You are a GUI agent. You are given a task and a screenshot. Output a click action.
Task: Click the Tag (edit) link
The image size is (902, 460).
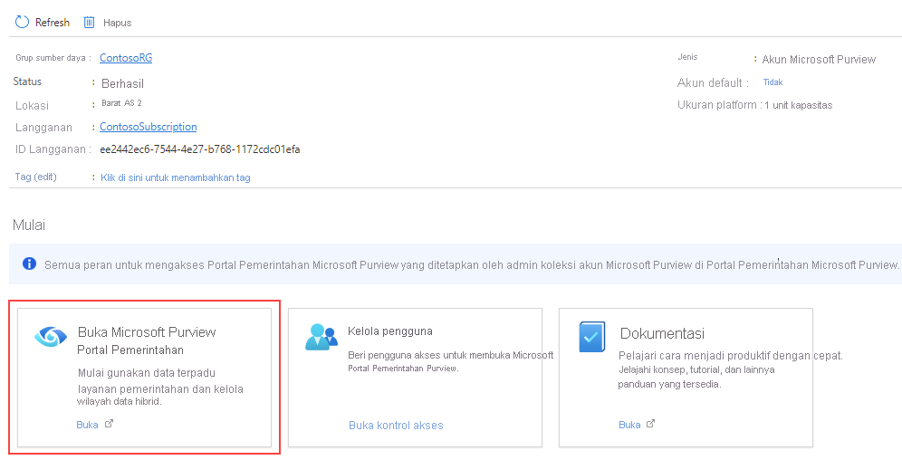(35, 177)
